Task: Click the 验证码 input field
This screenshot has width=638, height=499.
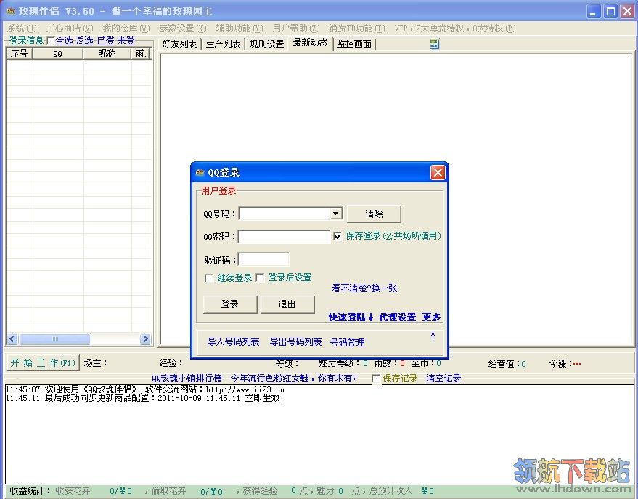Action: [263, 259]
